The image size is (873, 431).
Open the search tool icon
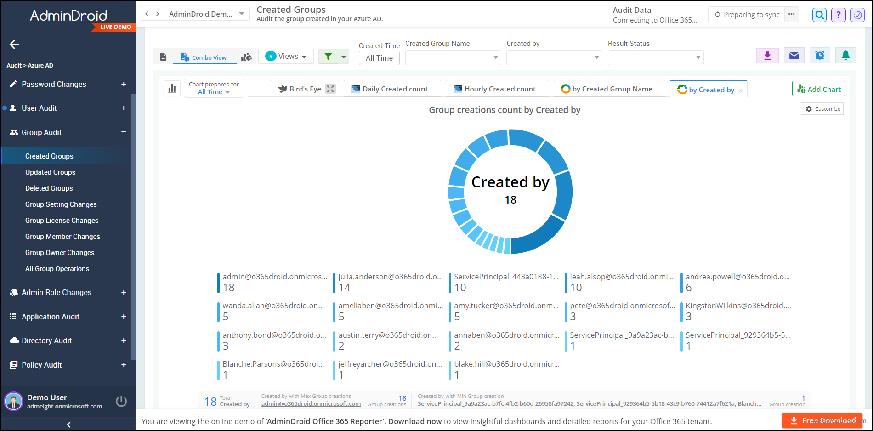click(819, 15)
